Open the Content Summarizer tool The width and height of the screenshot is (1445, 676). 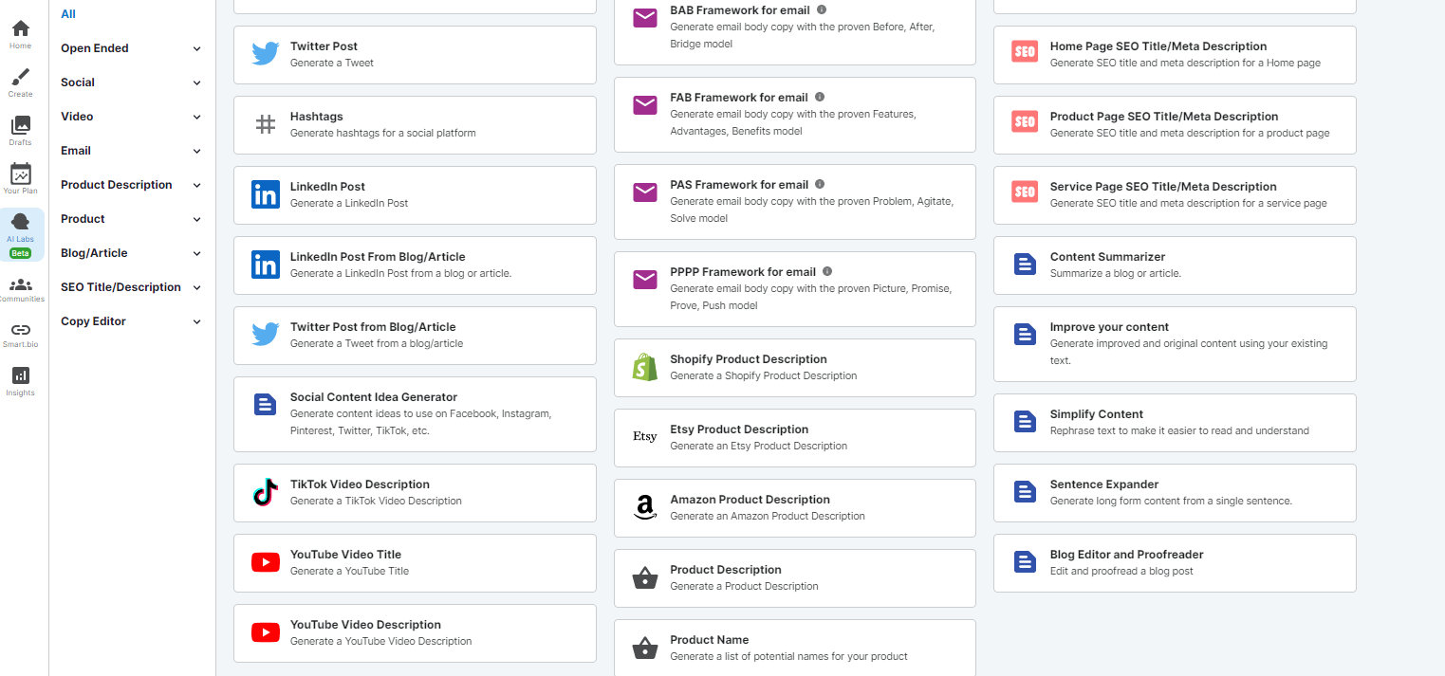tap(1174, 265)
